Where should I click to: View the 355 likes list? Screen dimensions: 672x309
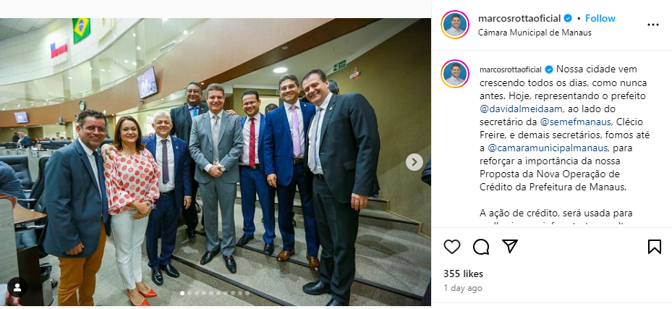(463, 274)
